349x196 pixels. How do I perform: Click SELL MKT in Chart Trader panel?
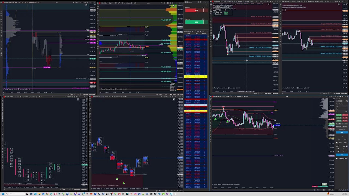(x=345, y=115)
